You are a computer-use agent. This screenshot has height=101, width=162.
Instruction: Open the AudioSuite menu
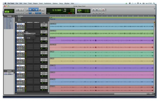tap(48, 3)
